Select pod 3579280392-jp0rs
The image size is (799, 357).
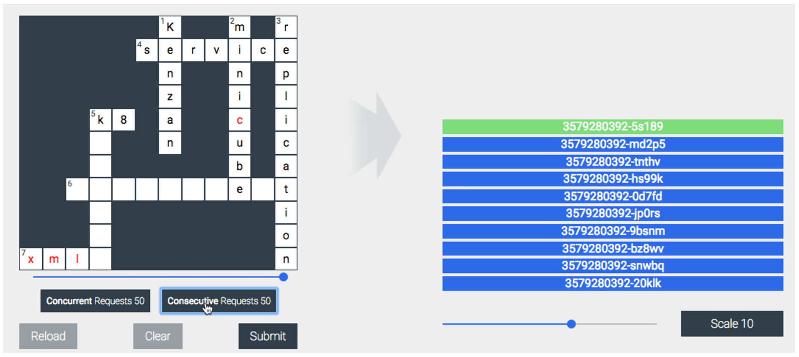click(x=612, y=214)
